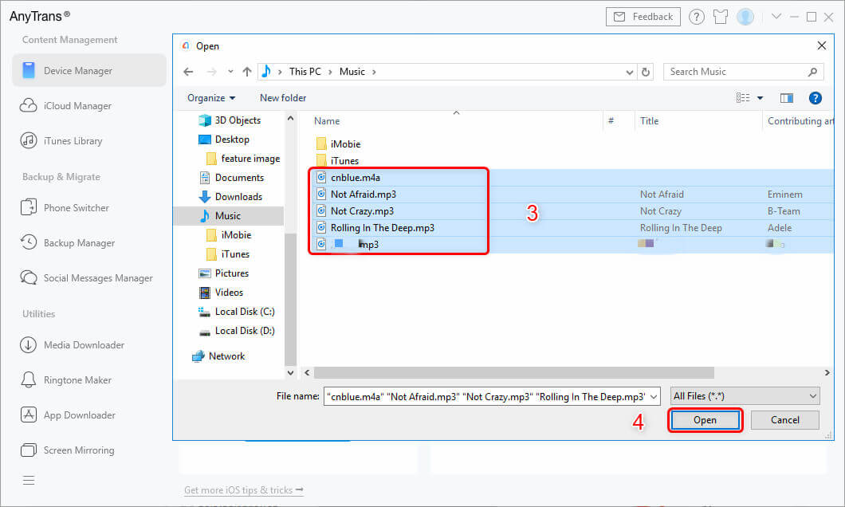Close the Open dialog
845x507 pixels.
821,45
